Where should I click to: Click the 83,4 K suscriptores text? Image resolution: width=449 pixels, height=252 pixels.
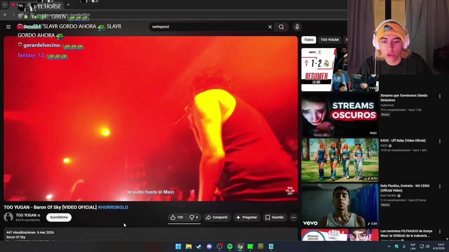(28, 220)
